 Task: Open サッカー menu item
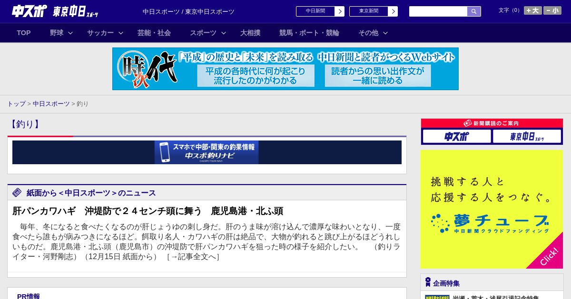click(x=100, y=33)
